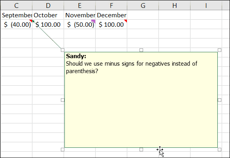This screenshot has height=158, width=230.
Task: Select column C header
Action: coord(16,6)
